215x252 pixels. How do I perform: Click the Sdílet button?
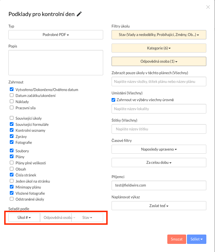tap(196, 239)
